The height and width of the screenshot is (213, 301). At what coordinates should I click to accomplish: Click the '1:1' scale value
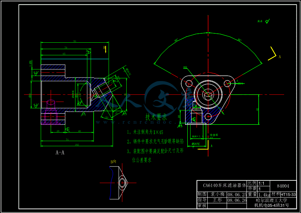click(262, 183)
